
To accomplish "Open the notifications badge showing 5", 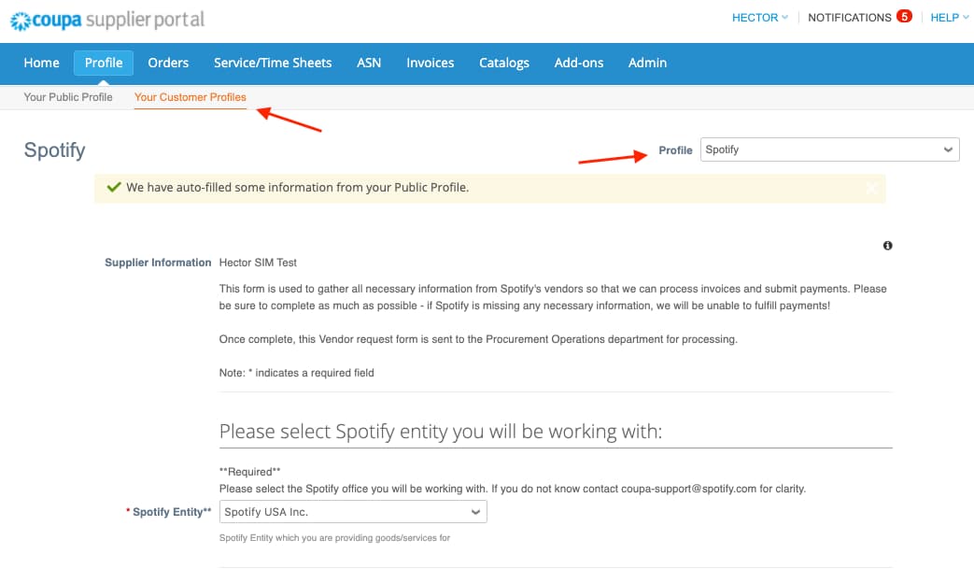I will click(x=903, y=16).
